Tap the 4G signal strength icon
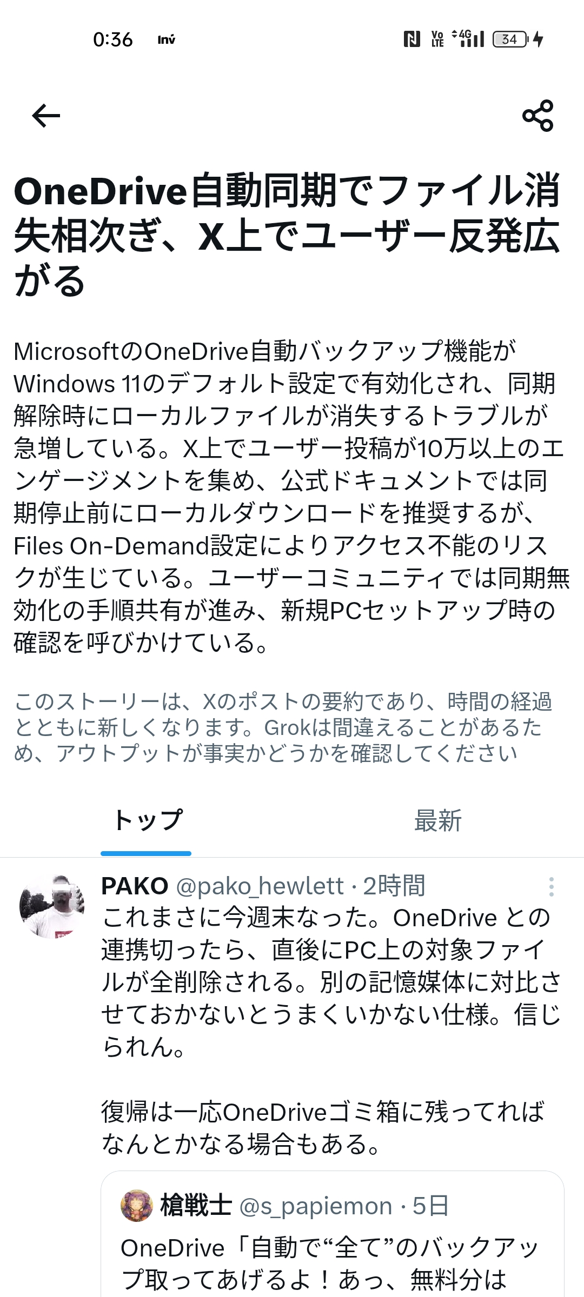The image size is (584, 1297). (468, 38)
